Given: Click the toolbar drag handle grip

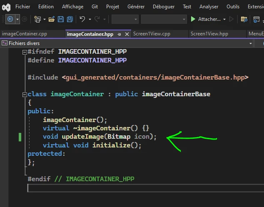Looking at the screenshot, I should (x=3, y=19).
